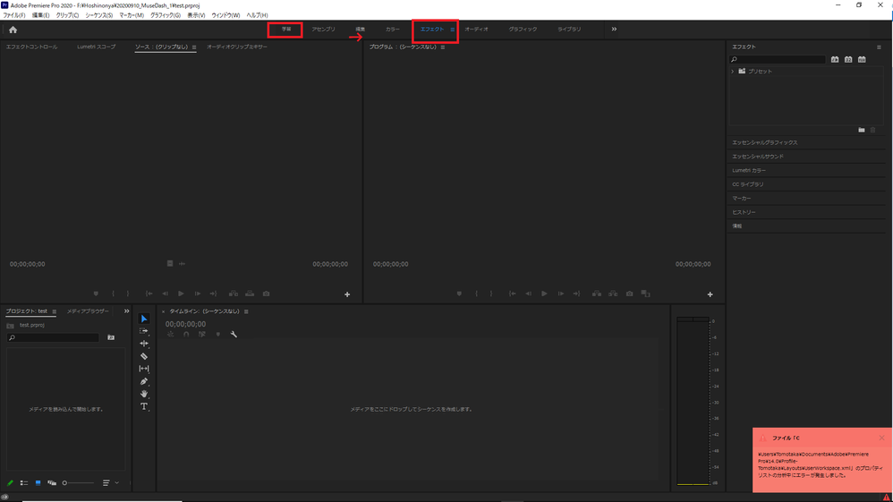Open the シーケンス menu
The width and height of the screenshot is (893, 502).
(98, 15)
